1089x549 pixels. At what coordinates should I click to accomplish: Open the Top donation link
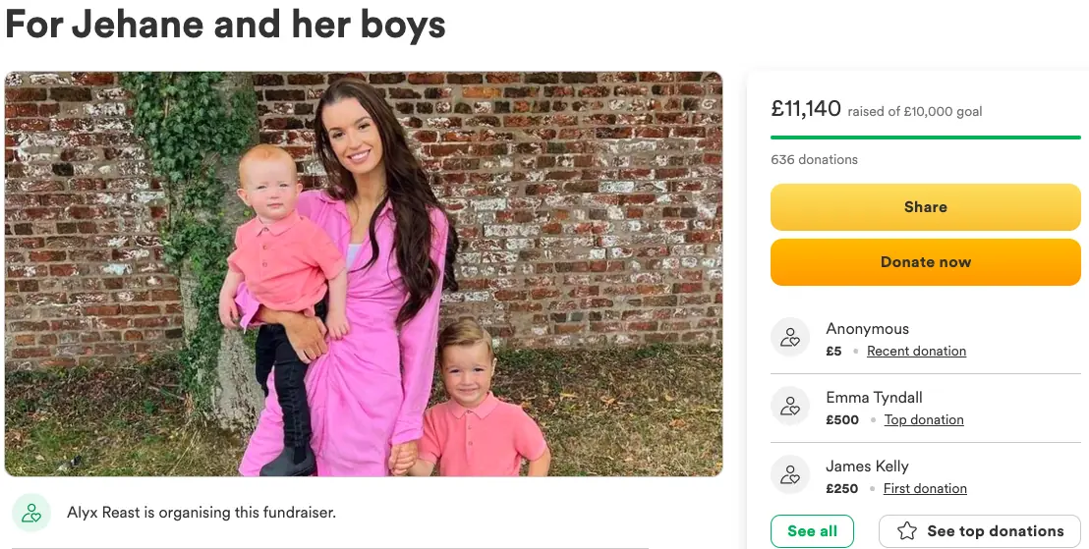point(924,420)
